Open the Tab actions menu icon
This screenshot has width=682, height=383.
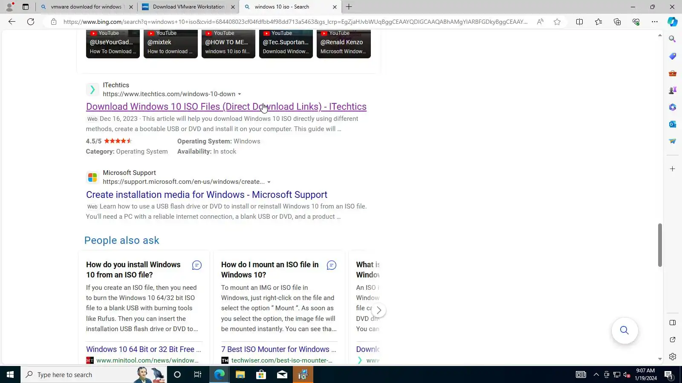[26, 7]
